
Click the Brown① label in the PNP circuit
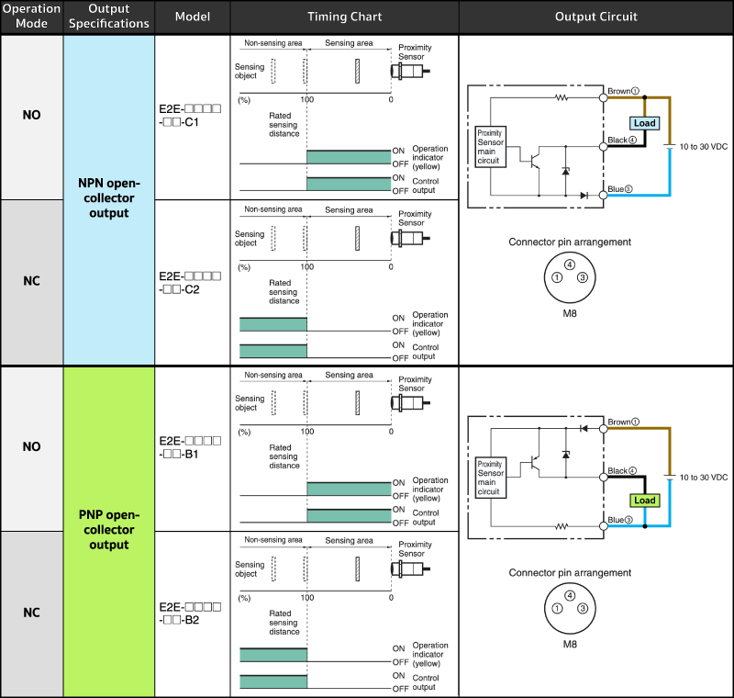623,422
